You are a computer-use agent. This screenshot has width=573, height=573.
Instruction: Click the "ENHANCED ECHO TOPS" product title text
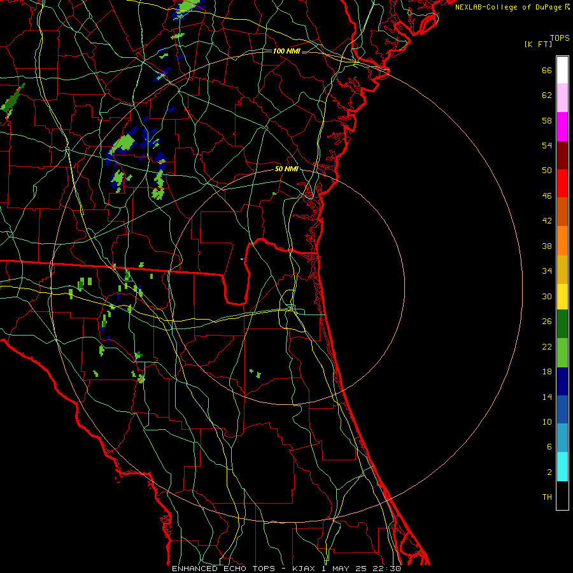pos(223,569)
